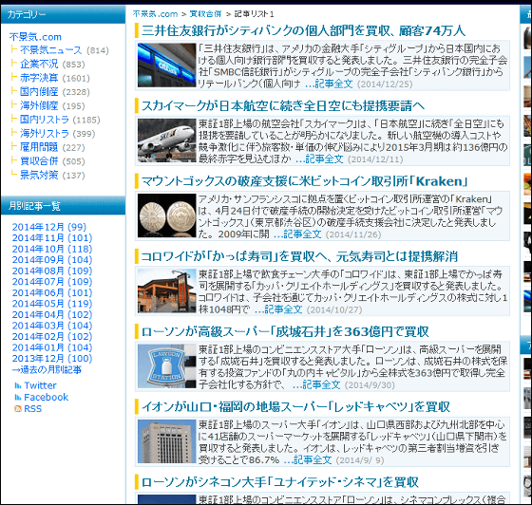The image size is (532, 505).
Task: Open the 赤字決算 category
Action: pyautogui.click(x=39, y=78)
